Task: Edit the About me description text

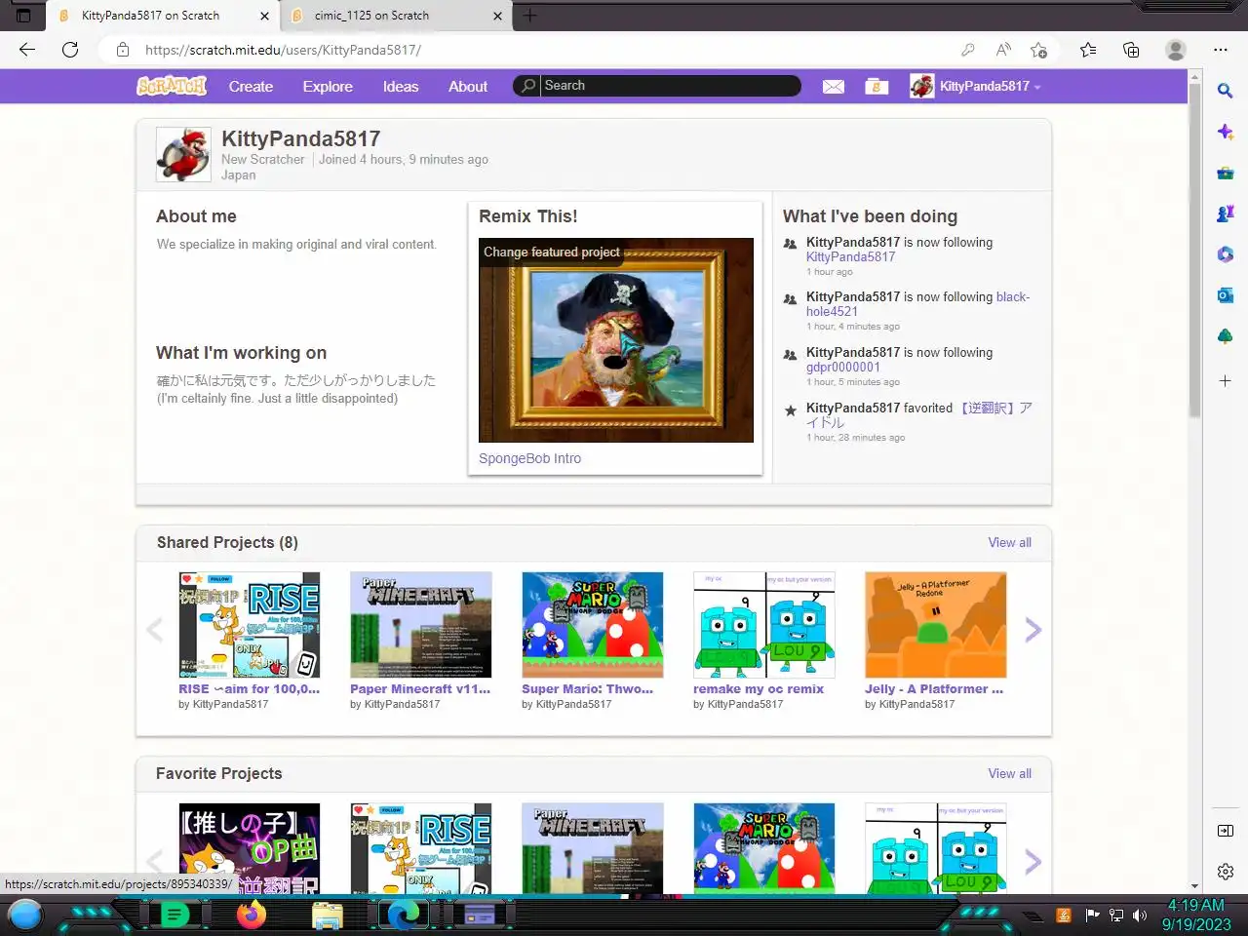Action: click(x=296, y=245)
